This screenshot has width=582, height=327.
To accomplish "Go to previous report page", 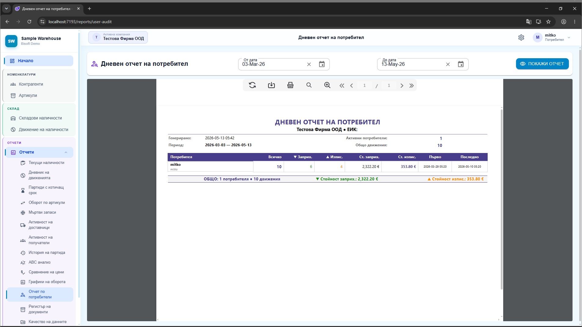I will [x=352, y=86].
